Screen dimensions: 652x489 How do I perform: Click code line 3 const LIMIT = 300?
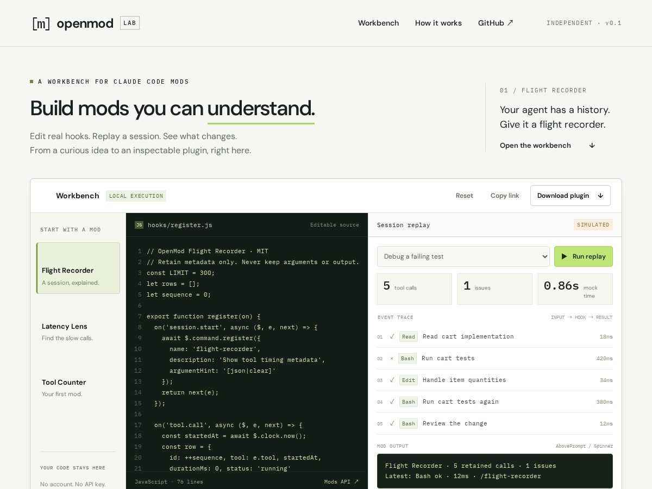coord(181,273)
